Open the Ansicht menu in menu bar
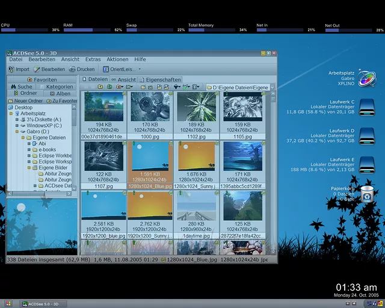The image size is (385, 308). click(x=70, y=60)
